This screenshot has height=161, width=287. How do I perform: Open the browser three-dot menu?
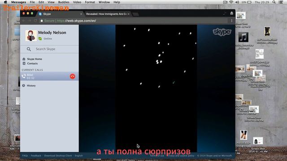click(231, 21)
